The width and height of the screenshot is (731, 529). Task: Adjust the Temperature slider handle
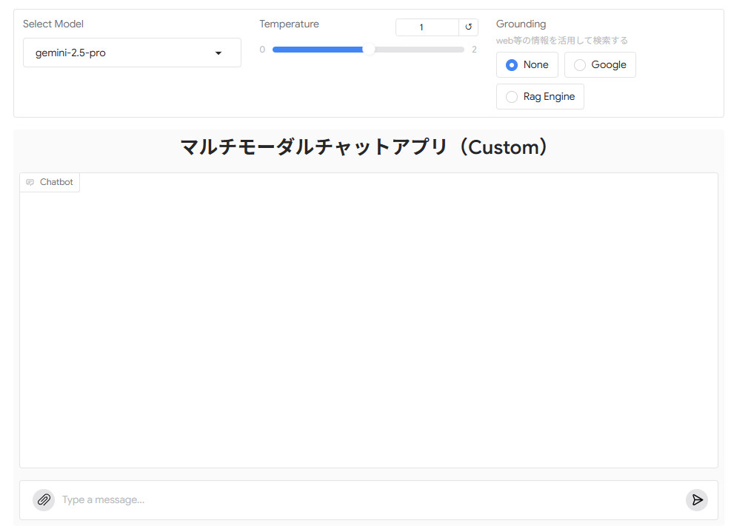coord(369,49)
